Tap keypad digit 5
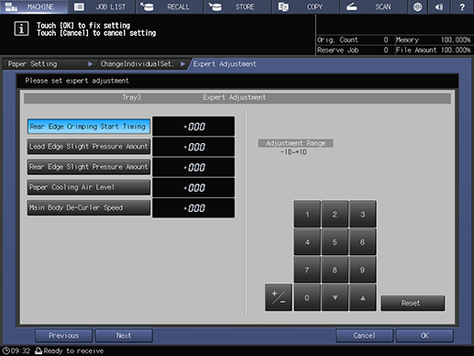The width and height of the screenshot is (474, 356). [335, 242]
